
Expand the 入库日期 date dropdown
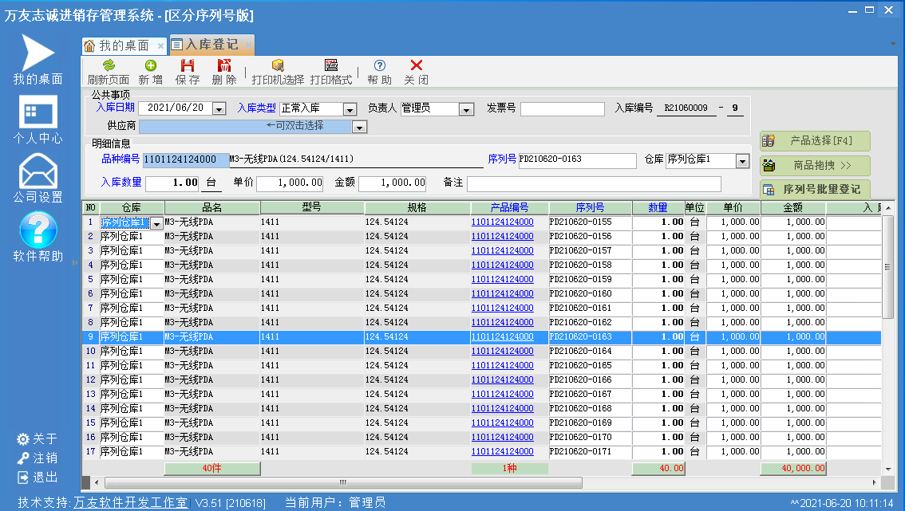point(219,109)
